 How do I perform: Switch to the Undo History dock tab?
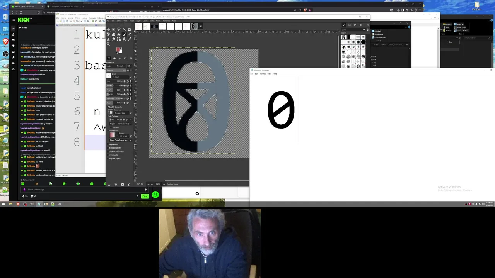[x=120, y=58]
